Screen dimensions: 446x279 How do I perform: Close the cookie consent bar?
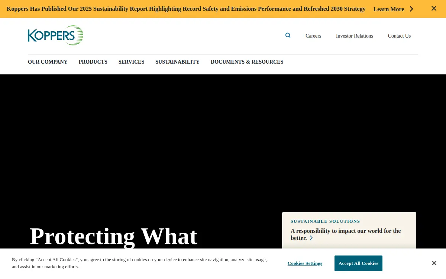click(x=434, y=263)
